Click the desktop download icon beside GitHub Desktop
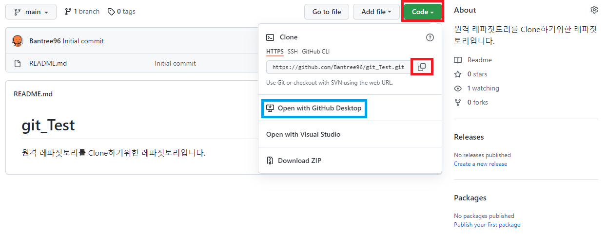Viewport: 607px width, 250px height. pos(270,108)
